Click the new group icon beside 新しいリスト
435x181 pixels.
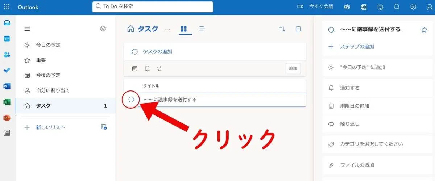[x=104, y=127]
